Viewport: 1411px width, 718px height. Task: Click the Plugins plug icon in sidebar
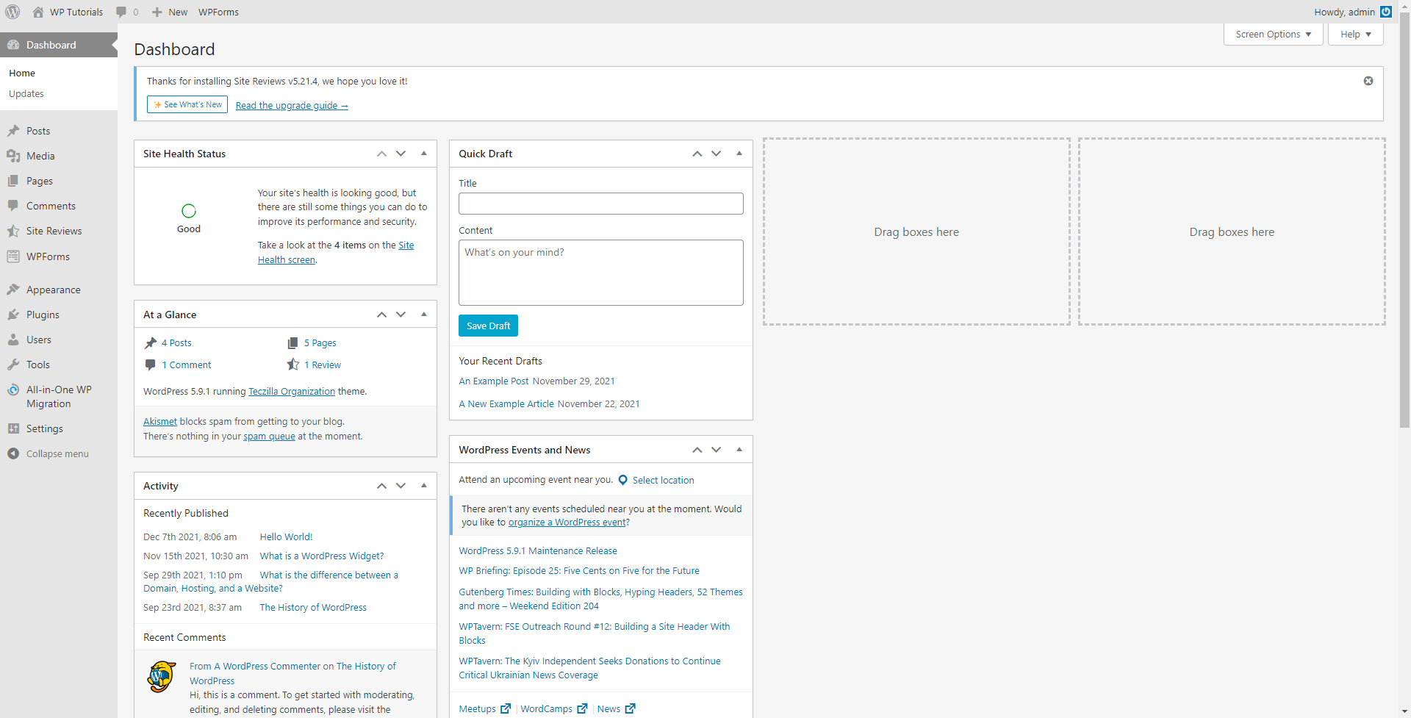(13, 315)
